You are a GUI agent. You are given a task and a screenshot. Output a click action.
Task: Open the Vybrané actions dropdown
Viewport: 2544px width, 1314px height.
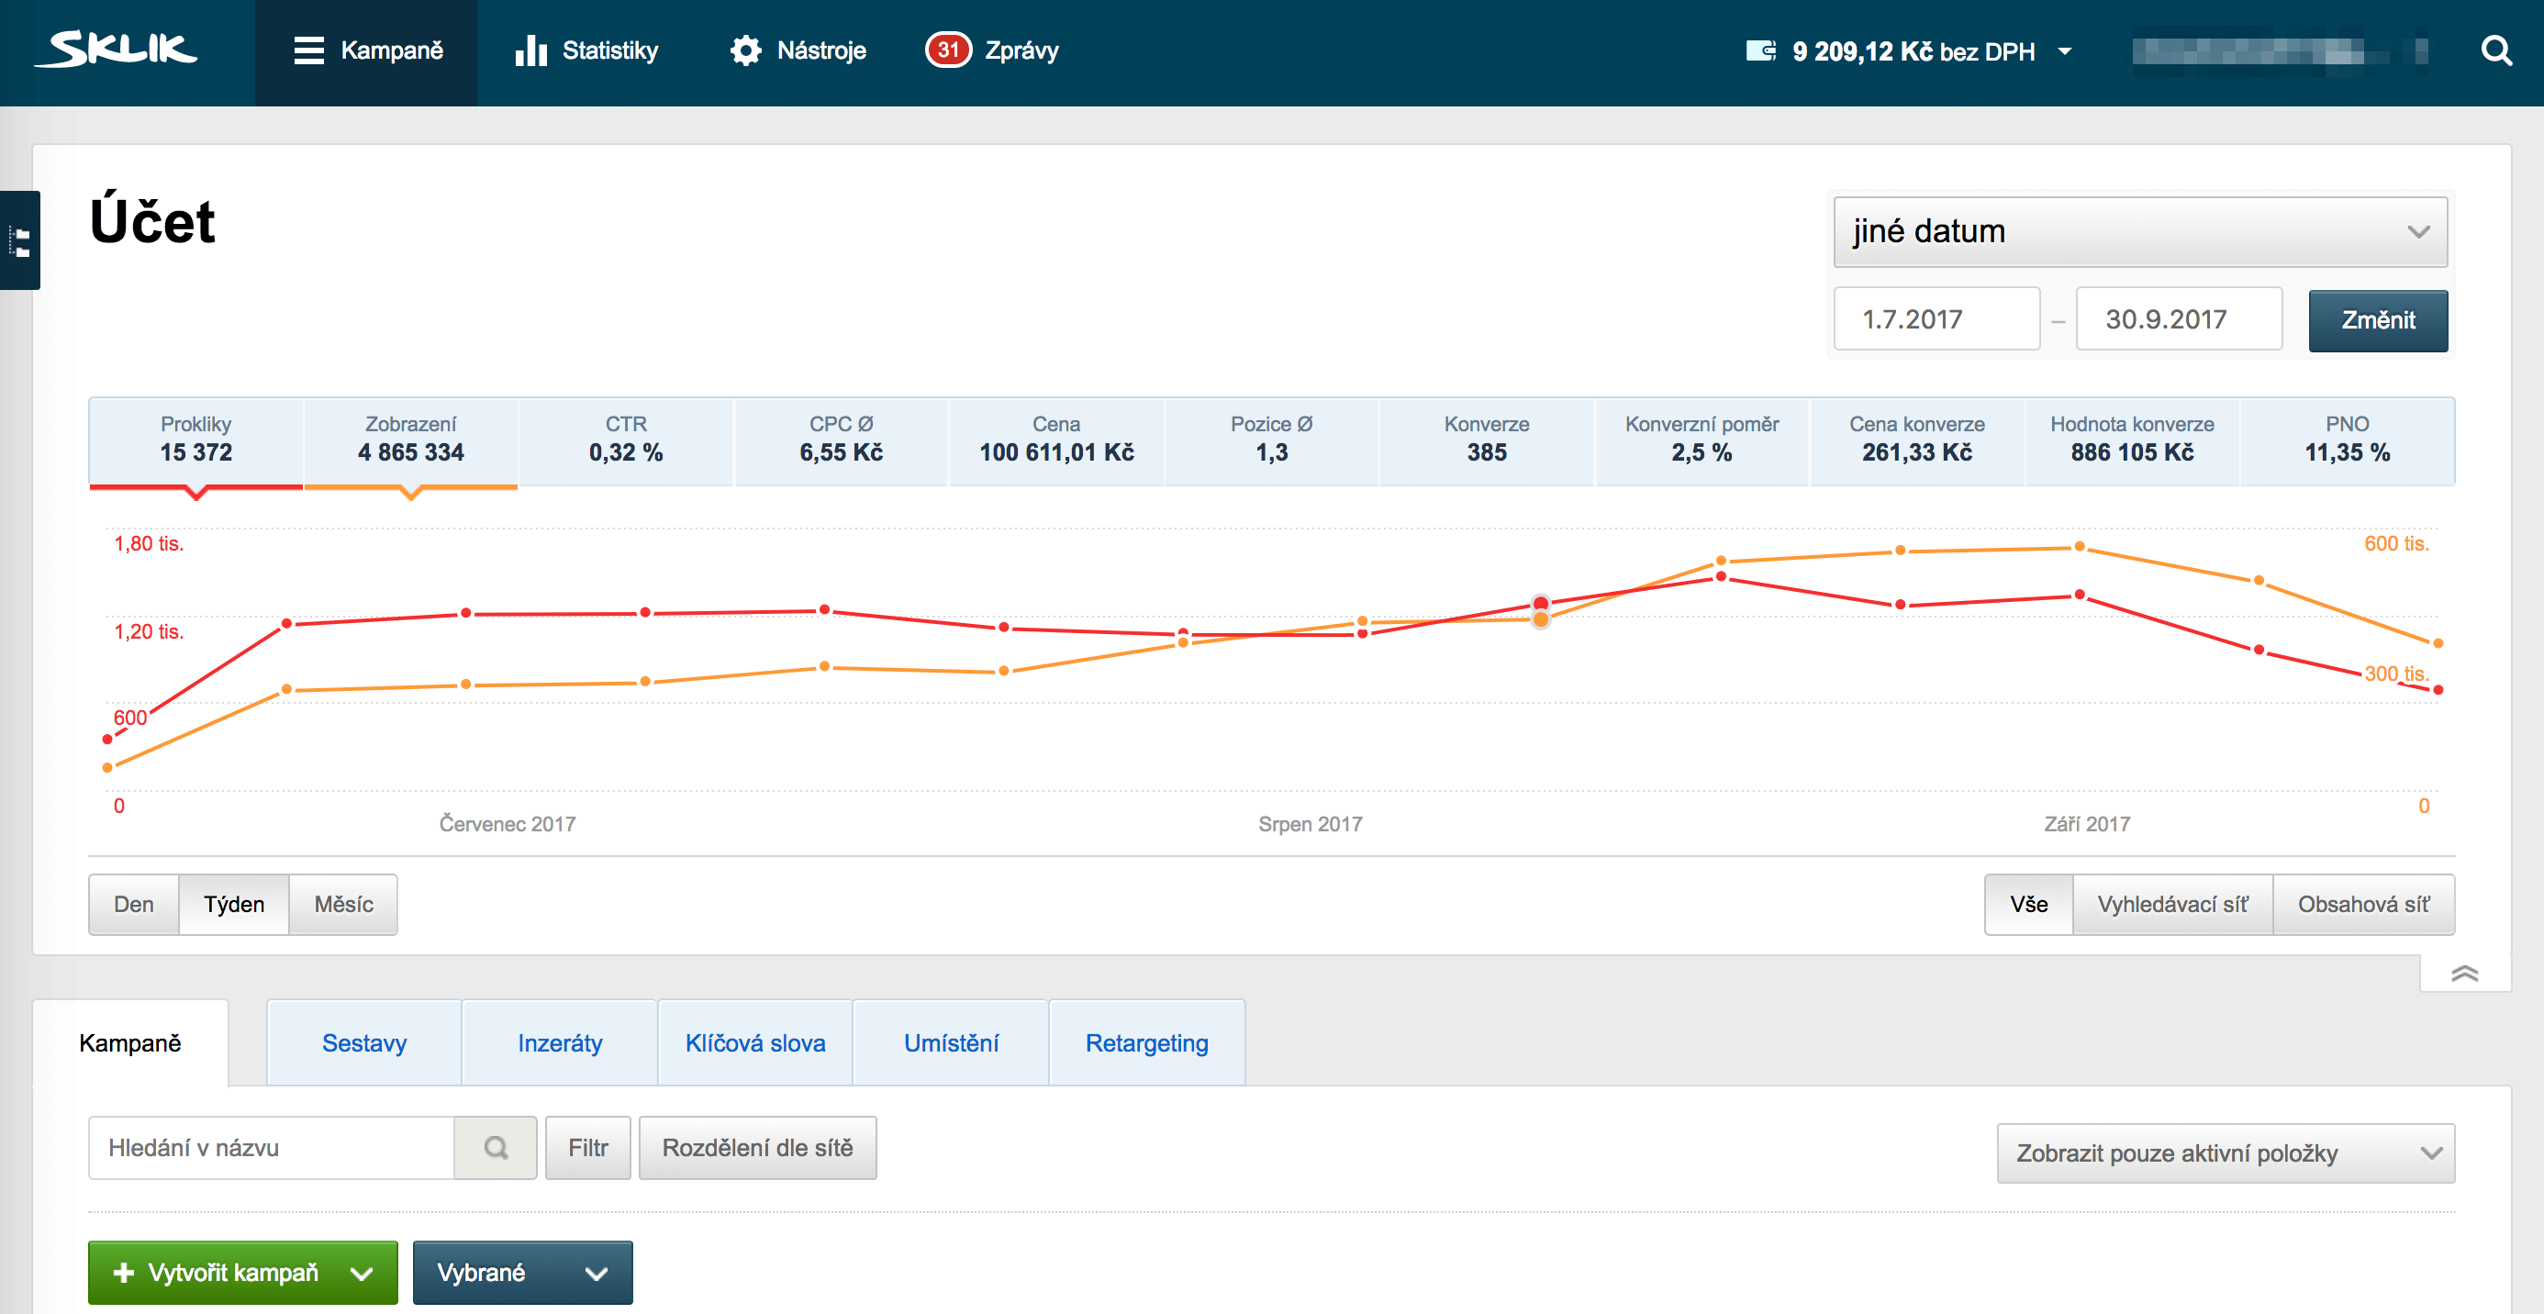tap(521, 1273)
